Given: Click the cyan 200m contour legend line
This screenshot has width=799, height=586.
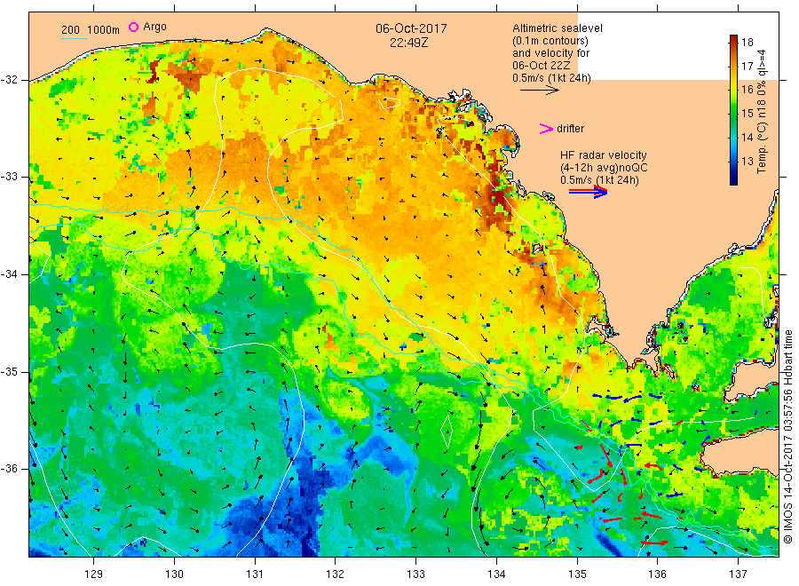Looking at the screenshot, I should pos(74,37).
